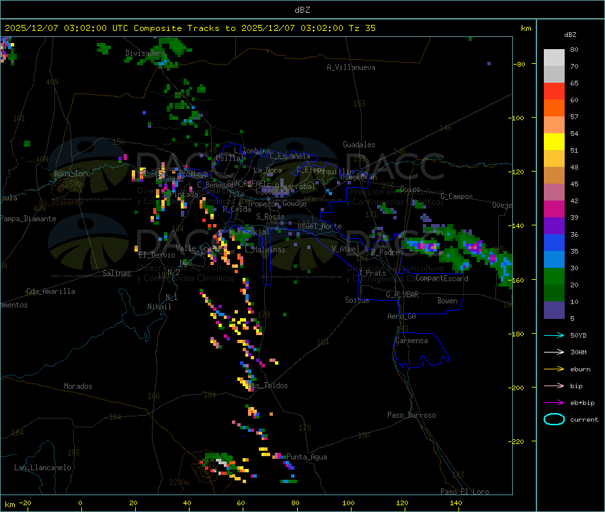Click the white 30HM arrow icon
The height and width of the screenshot is (512, 605).
[554, 352]
